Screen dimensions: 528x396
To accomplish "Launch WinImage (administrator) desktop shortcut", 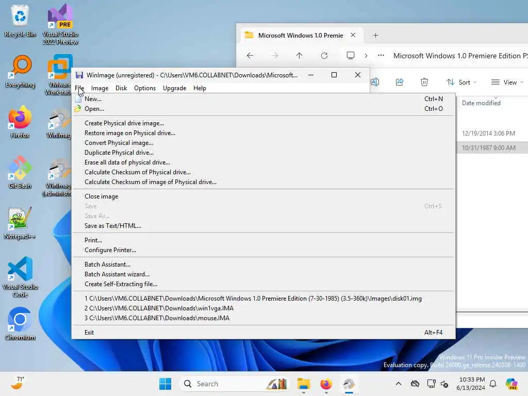I will 57,177.
